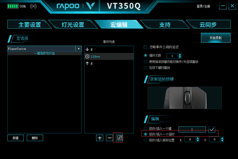Click the 开始录制 start recording button
The width and height of the screenshot is (238, 159).
point(216,38)
